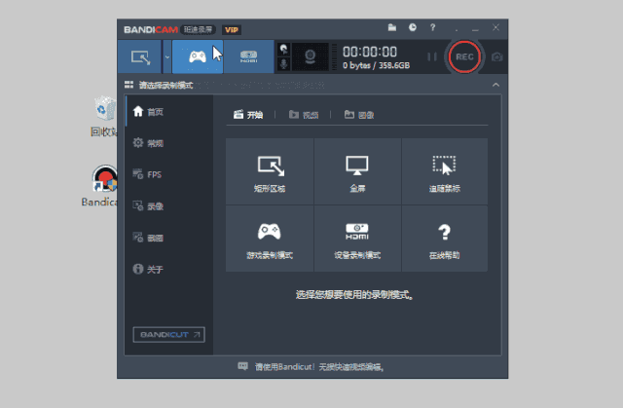Select the 图像 tab

point(359,115)
